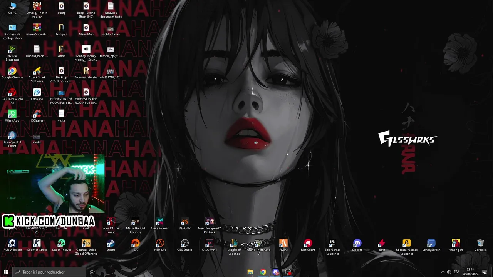Select the Blitz desktop shortcut
This screenshot has width=493, height=277.
tap(382, 245)
